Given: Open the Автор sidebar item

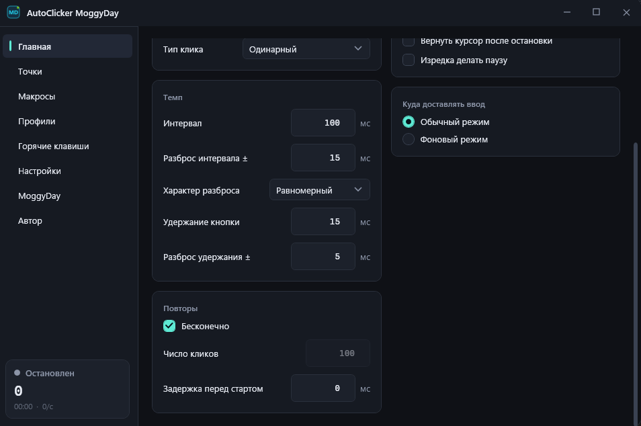Looking at the screenshot, I should click(67, 221).
